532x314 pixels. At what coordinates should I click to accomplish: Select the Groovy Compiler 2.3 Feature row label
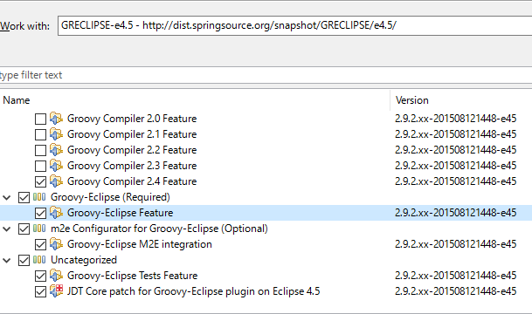[132, 166]
